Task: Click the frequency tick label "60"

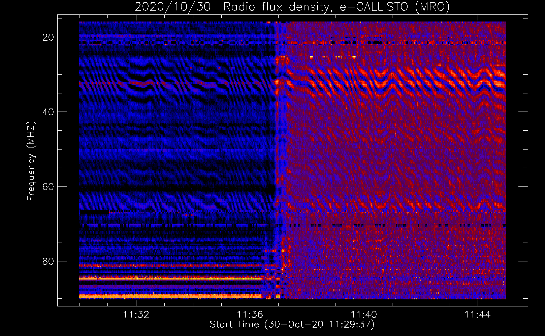Action: [49, 186]
